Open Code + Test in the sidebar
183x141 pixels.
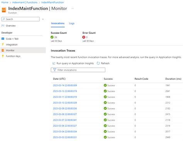click(x=12, y=39)
